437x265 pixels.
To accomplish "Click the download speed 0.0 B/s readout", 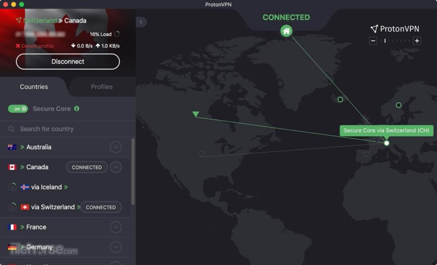I will click(x=81, y=46).
